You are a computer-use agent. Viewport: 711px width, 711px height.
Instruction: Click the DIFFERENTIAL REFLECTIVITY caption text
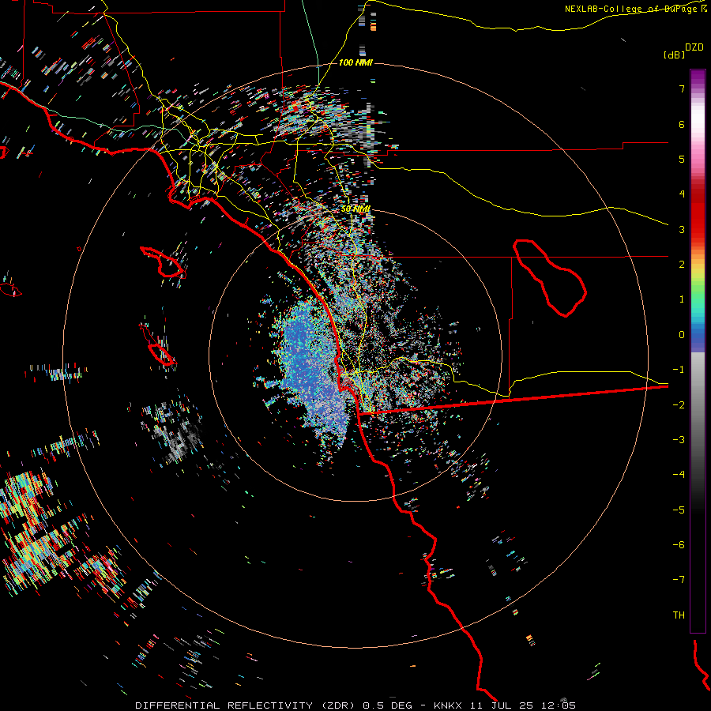224,705
